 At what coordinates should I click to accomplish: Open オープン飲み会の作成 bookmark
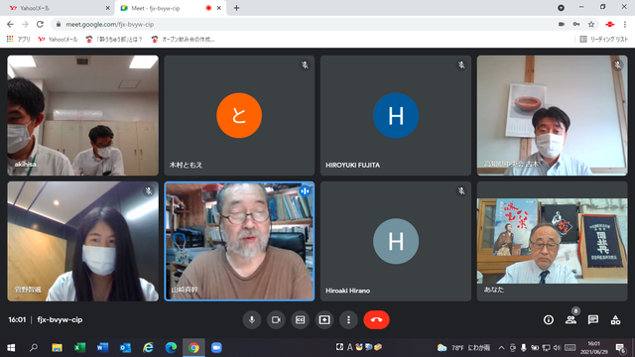183,40
